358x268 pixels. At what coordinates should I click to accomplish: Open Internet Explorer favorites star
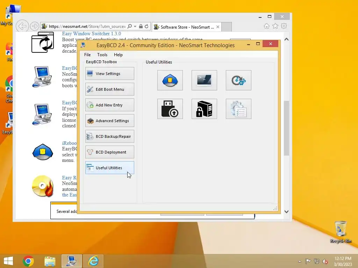pyautogui.click(x=275, y=26)
